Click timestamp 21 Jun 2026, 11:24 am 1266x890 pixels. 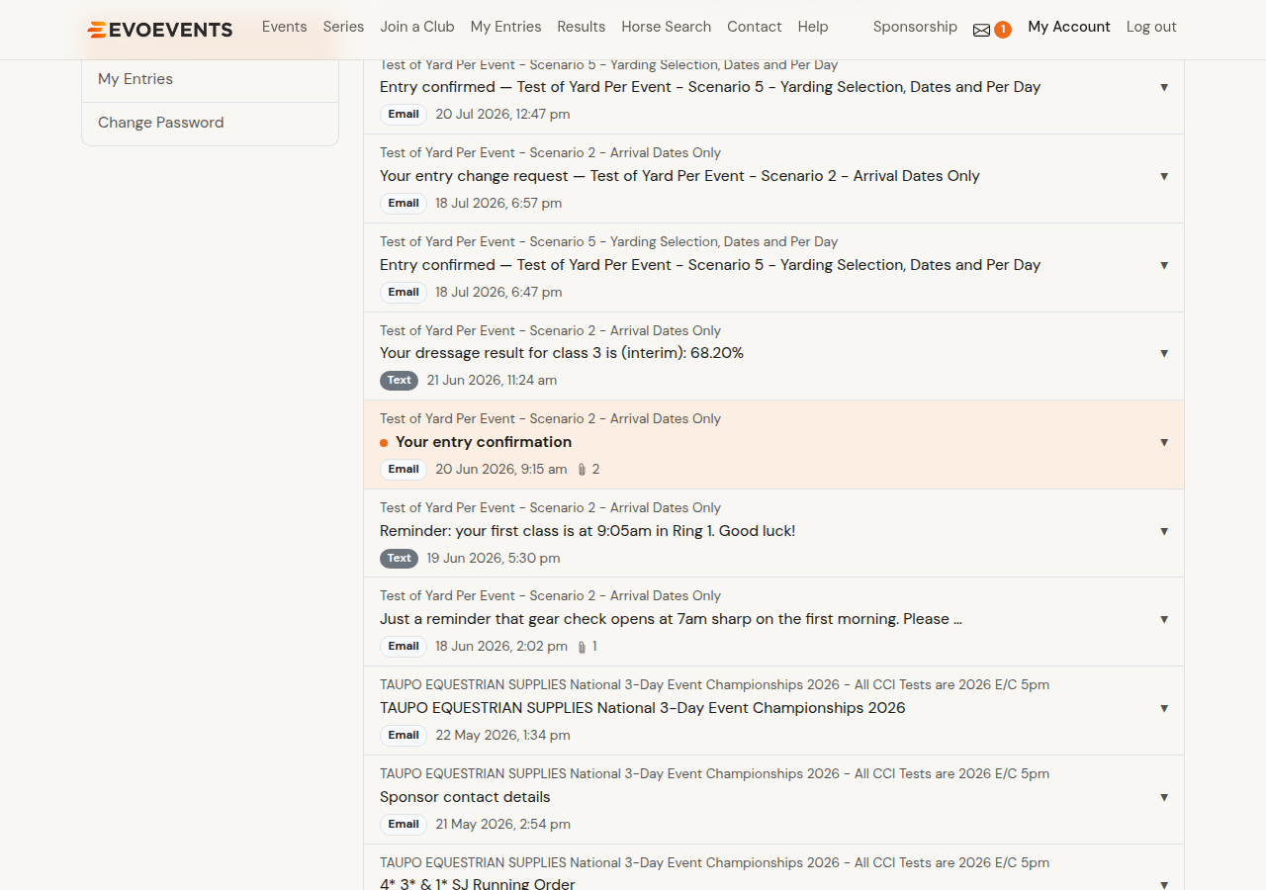click(x=492, y=381)
